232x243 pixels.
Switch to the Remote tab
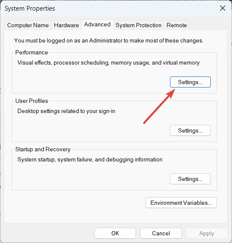(x=176, y=25)
